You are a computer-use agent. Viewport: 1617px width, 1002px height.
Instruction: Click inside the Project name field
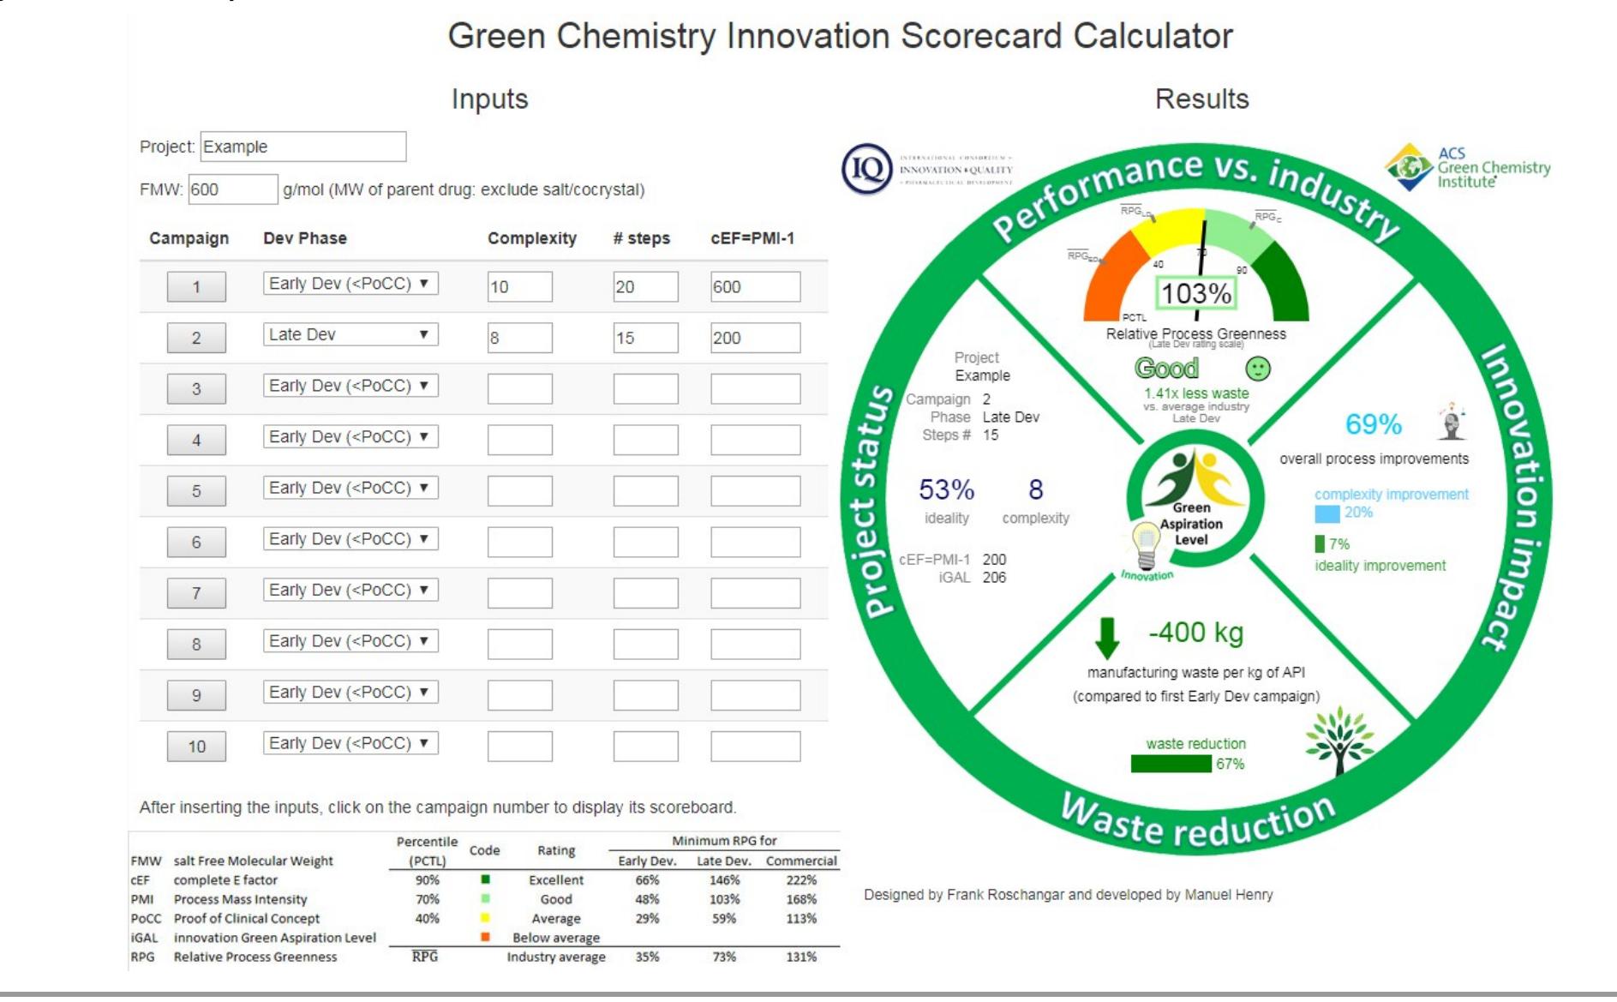[x=304, y=146]
